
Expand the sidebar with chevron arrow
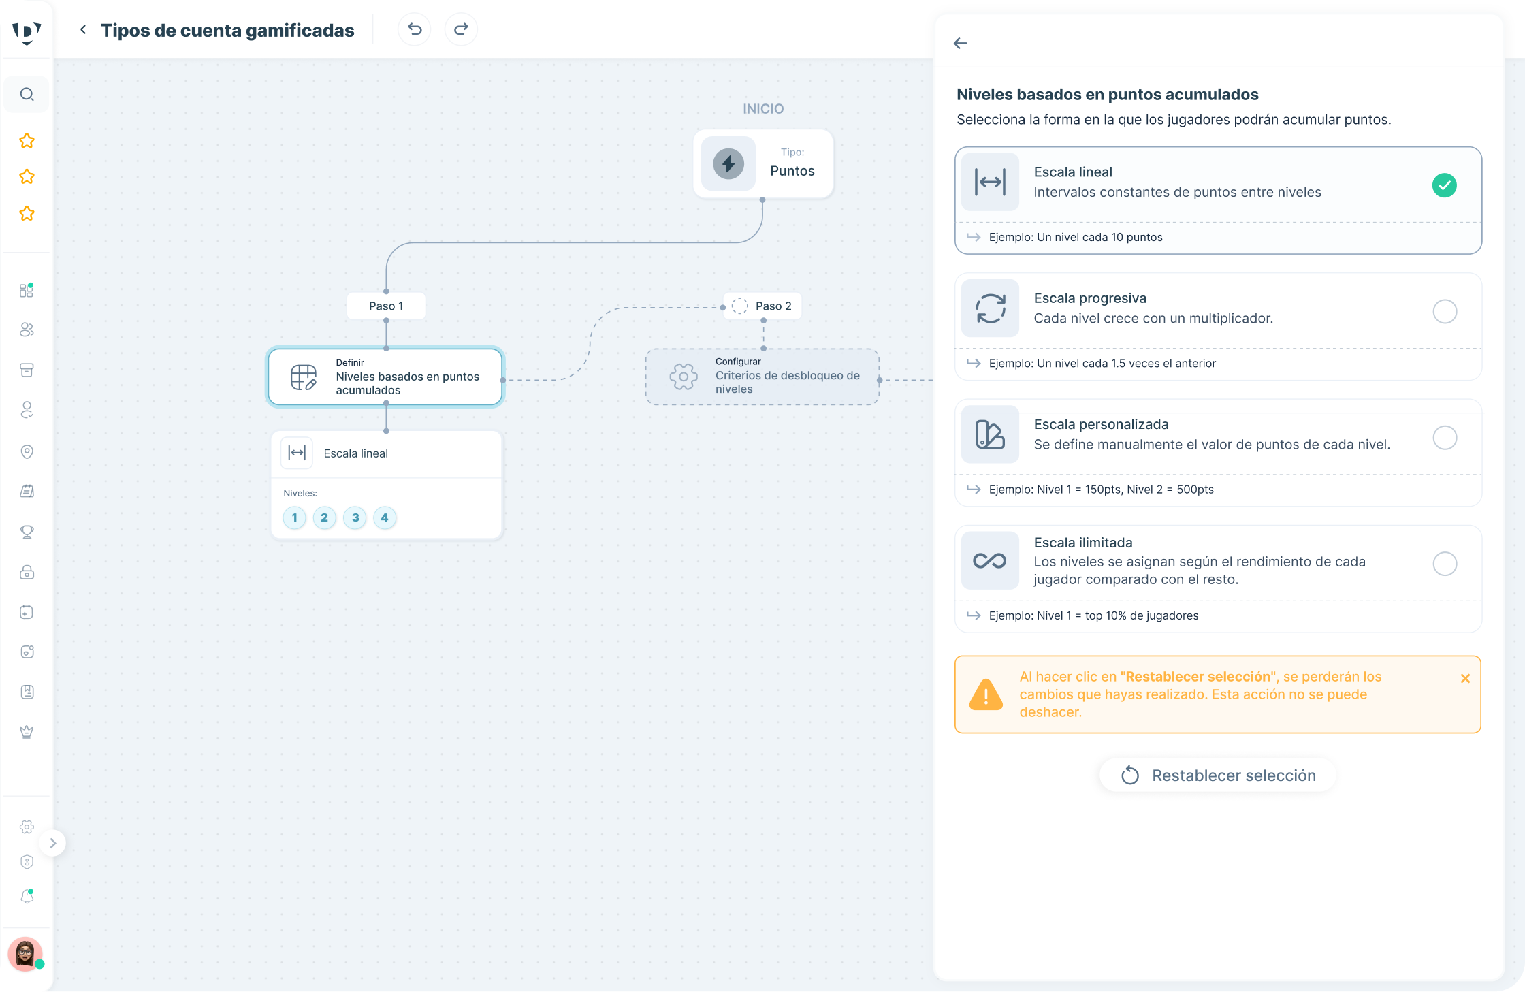click(52, 843)
